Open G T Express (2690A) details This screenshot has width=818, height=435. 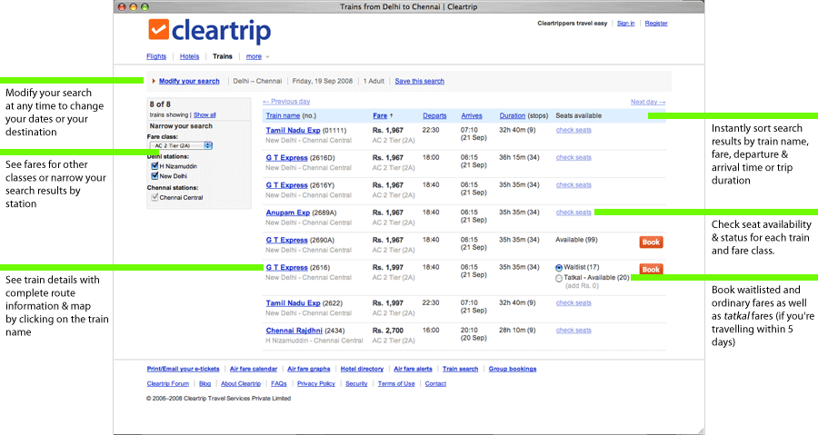[287, 240]
